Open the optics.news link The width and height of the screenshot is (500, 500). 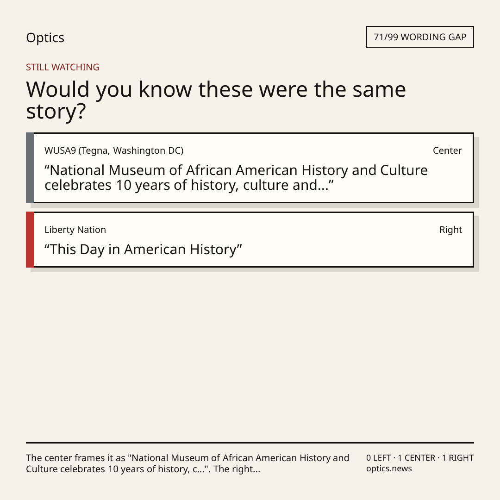coord(389,469)
